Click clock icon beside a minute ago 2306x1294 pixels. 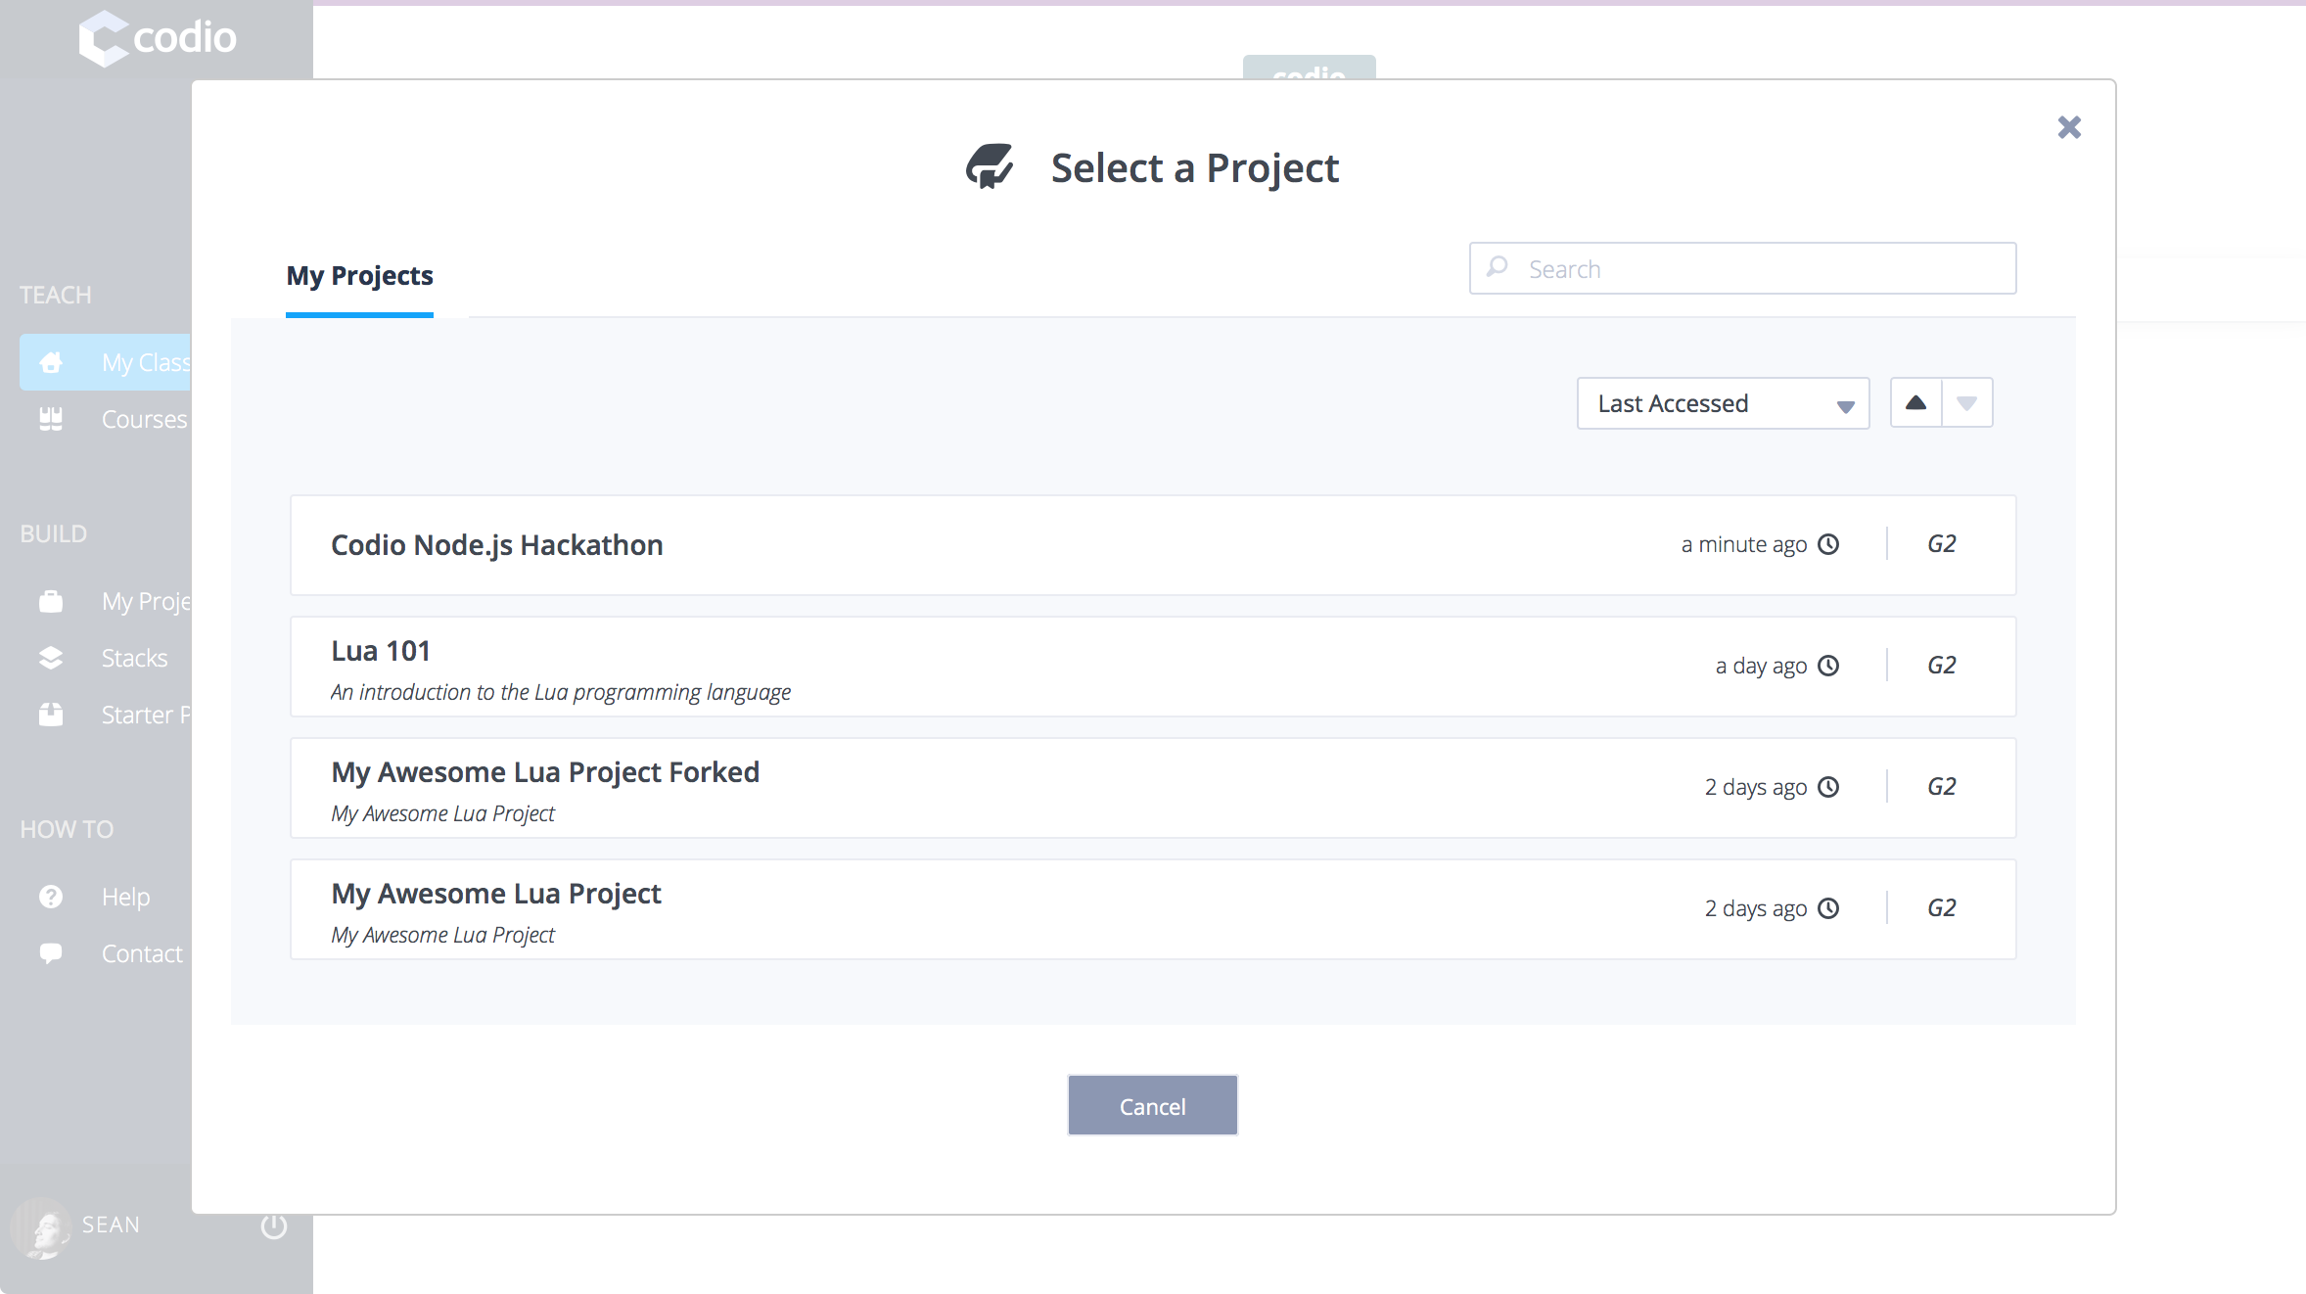pyautogui.click(x=1828, y=544)
